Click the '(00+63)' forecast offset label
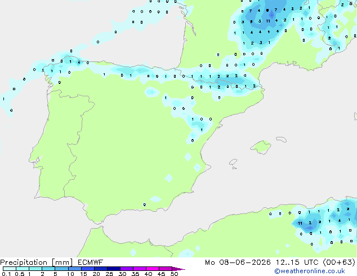 pyautogui.click(x=339, y=262)
